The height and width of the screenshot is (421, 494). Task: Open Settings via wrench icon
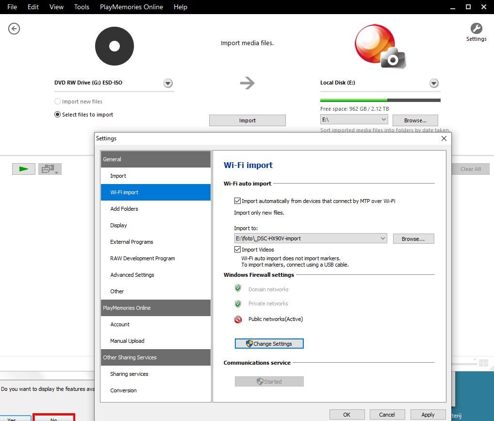[x=476, y=29]
